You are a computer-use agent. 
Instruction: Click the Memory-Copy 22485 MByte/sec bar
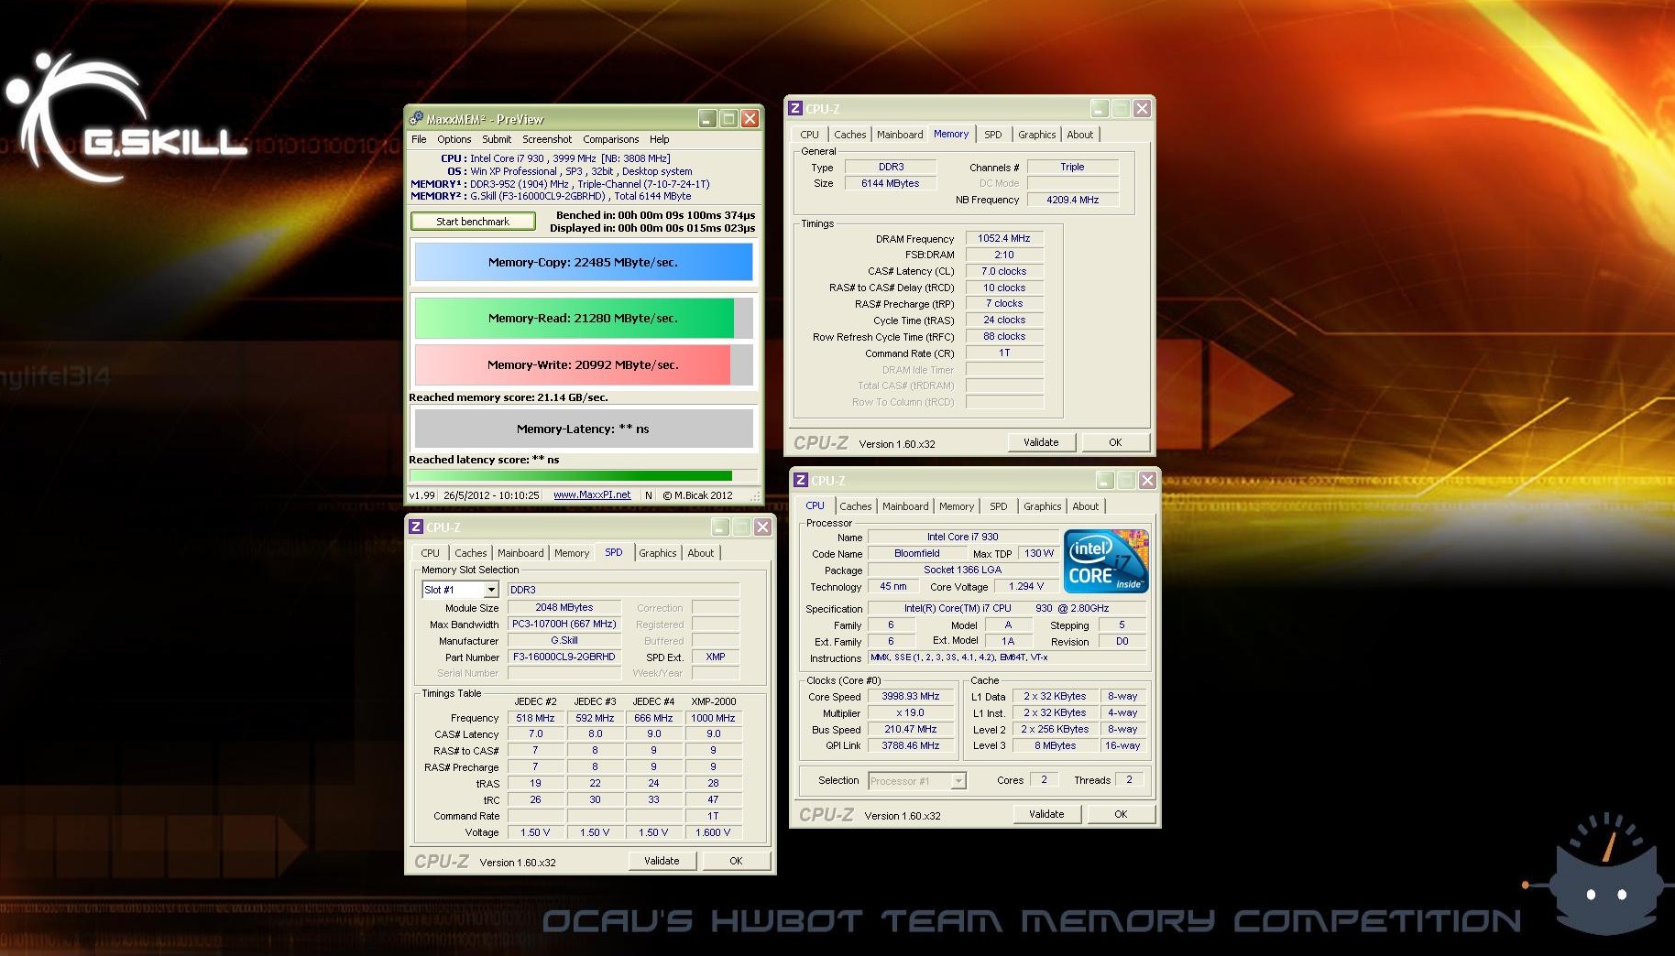tap(584, 262)
